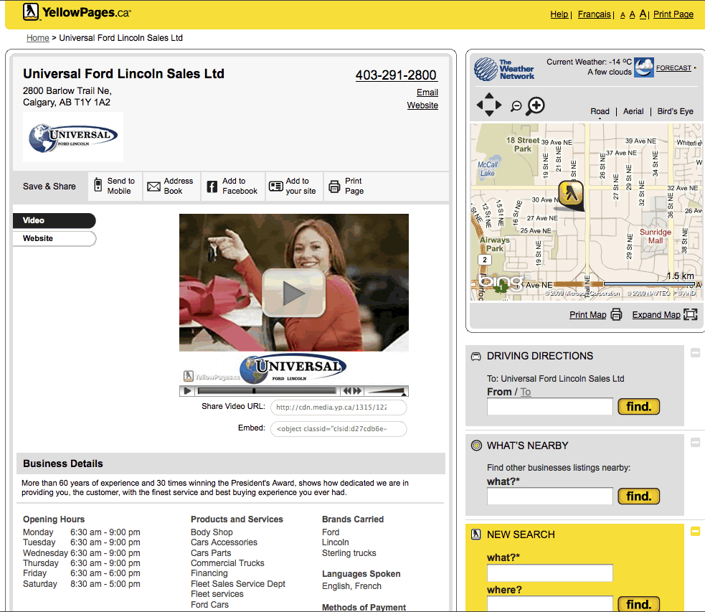Viewport: 705px width, 612px height.
Task: Collapse the What's Nearby panel
Action: coord(695,443)
